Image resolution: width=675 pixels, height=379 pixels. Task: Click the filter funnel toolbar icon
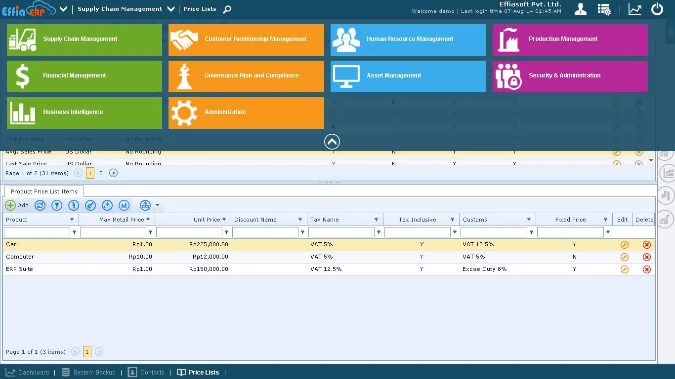tap(57, 205)
